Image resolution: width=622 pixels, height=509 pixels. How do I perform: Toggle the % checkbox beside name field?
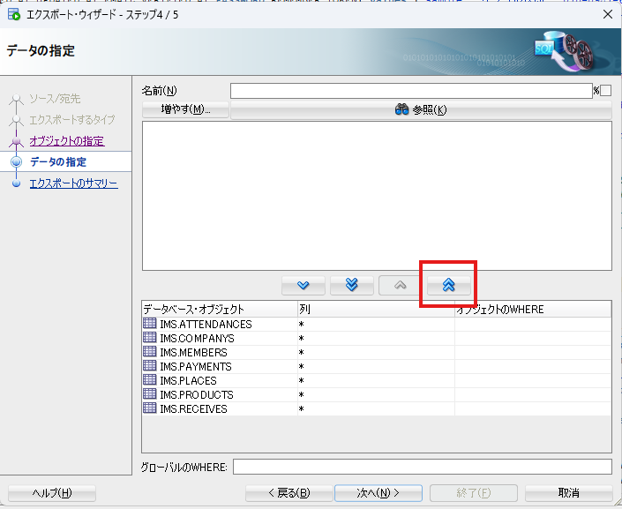pyautogui.click(x=605, y=91)
